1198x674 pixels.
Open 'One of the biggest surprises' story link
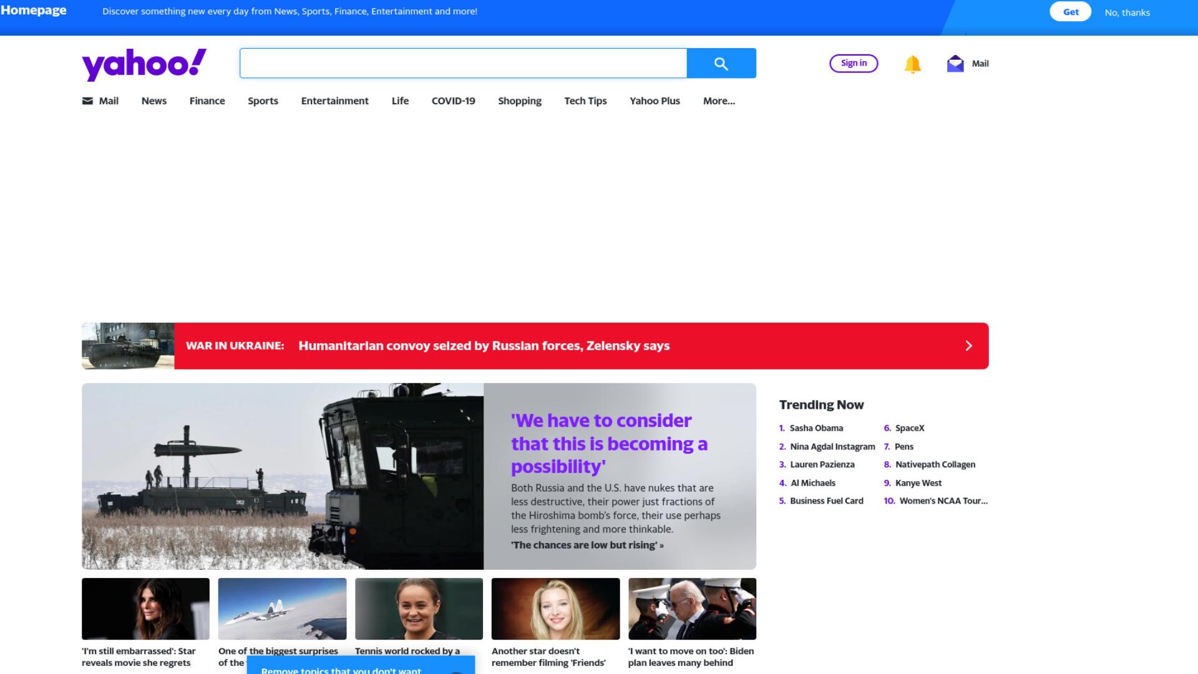tap(278, 651)
